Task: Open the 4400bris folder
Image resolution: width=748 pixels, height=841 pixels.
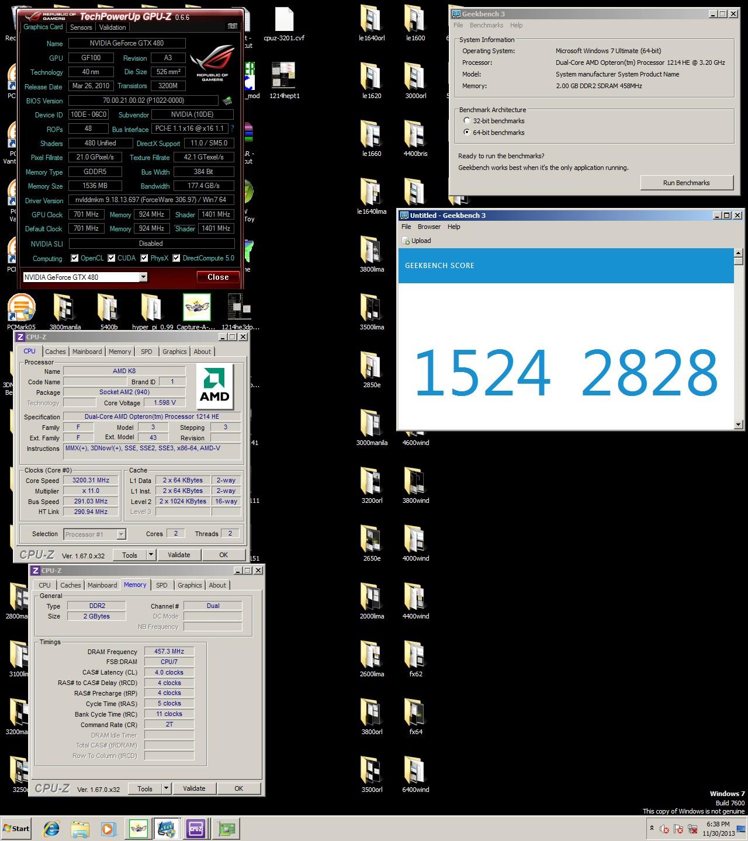Action: (x=415, y=139)
